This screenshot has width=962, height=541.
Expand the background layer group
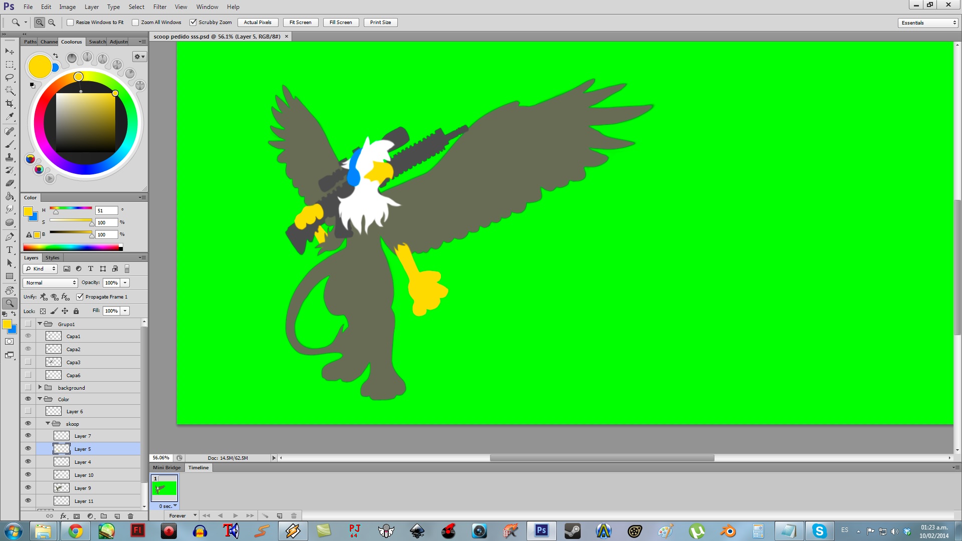click(x=40, y=387)
